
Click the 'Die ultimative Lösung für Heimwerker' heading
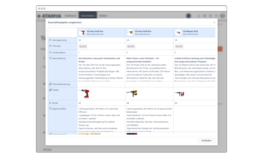(99, 60)
